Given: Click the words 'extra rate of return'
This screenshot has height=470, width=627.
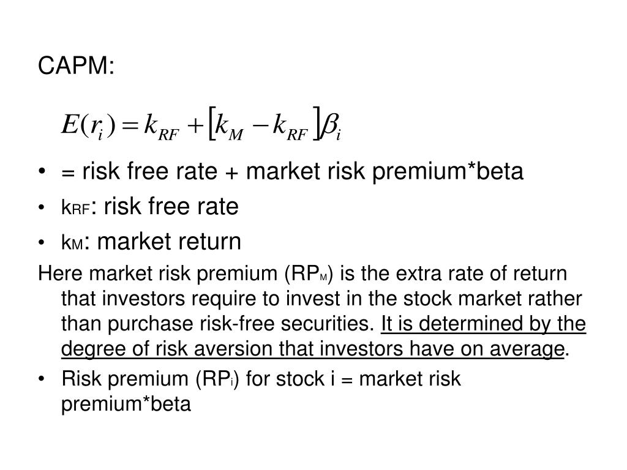Looking at the screenshot, I should pos(481,274).
